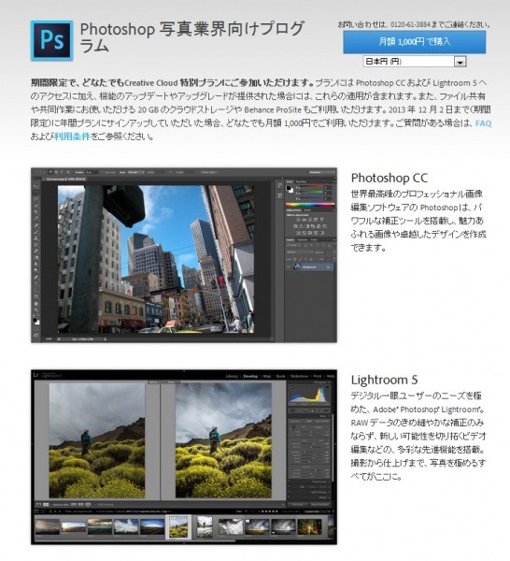
Task: Click the histogram in Lightroom screenshot
Action: click(309, 395)
